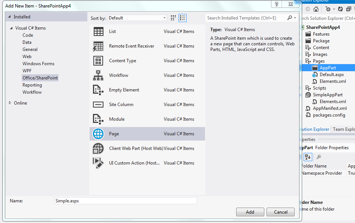Select the General category
This screenshot has height=223, width=355.
click(x=30, y=49)
